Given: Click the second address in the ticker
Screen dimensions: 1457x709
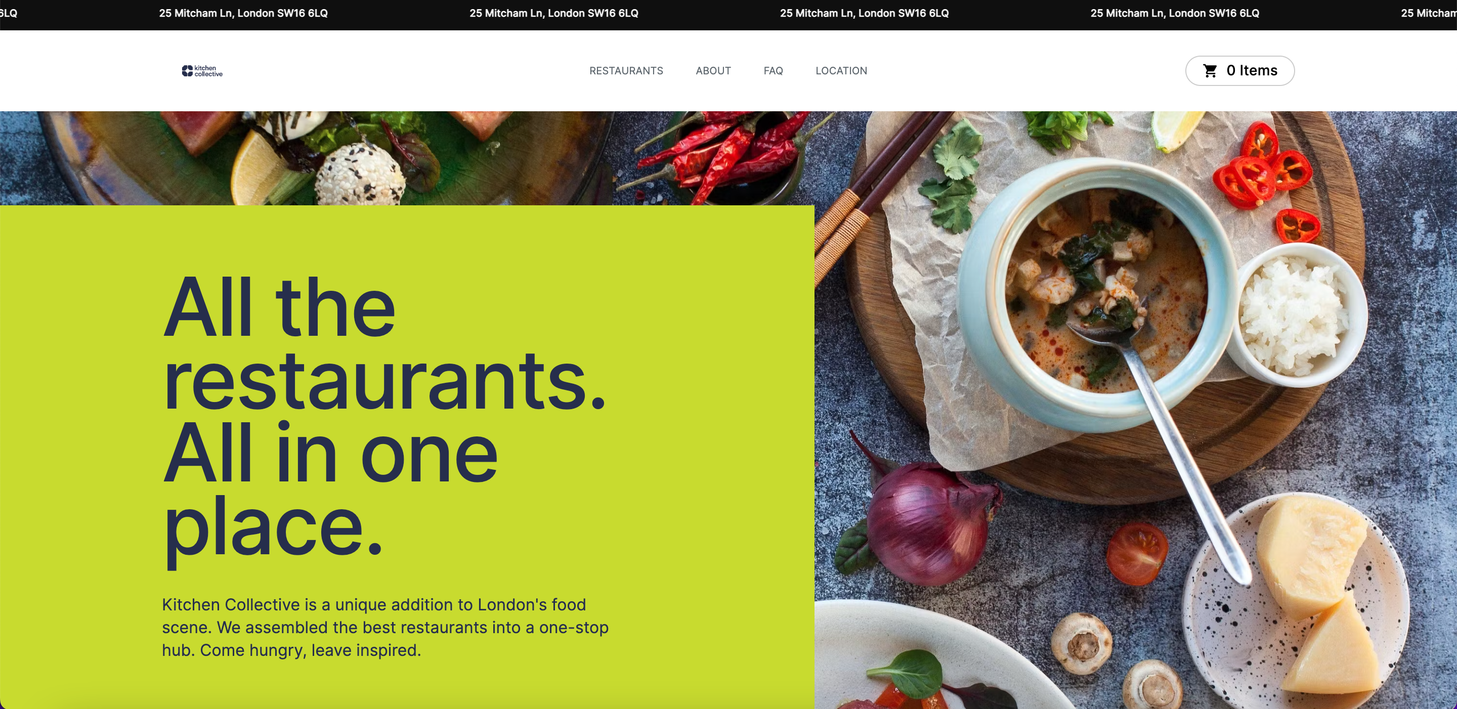Looking at the screenshot, I should tap(554, 13).
